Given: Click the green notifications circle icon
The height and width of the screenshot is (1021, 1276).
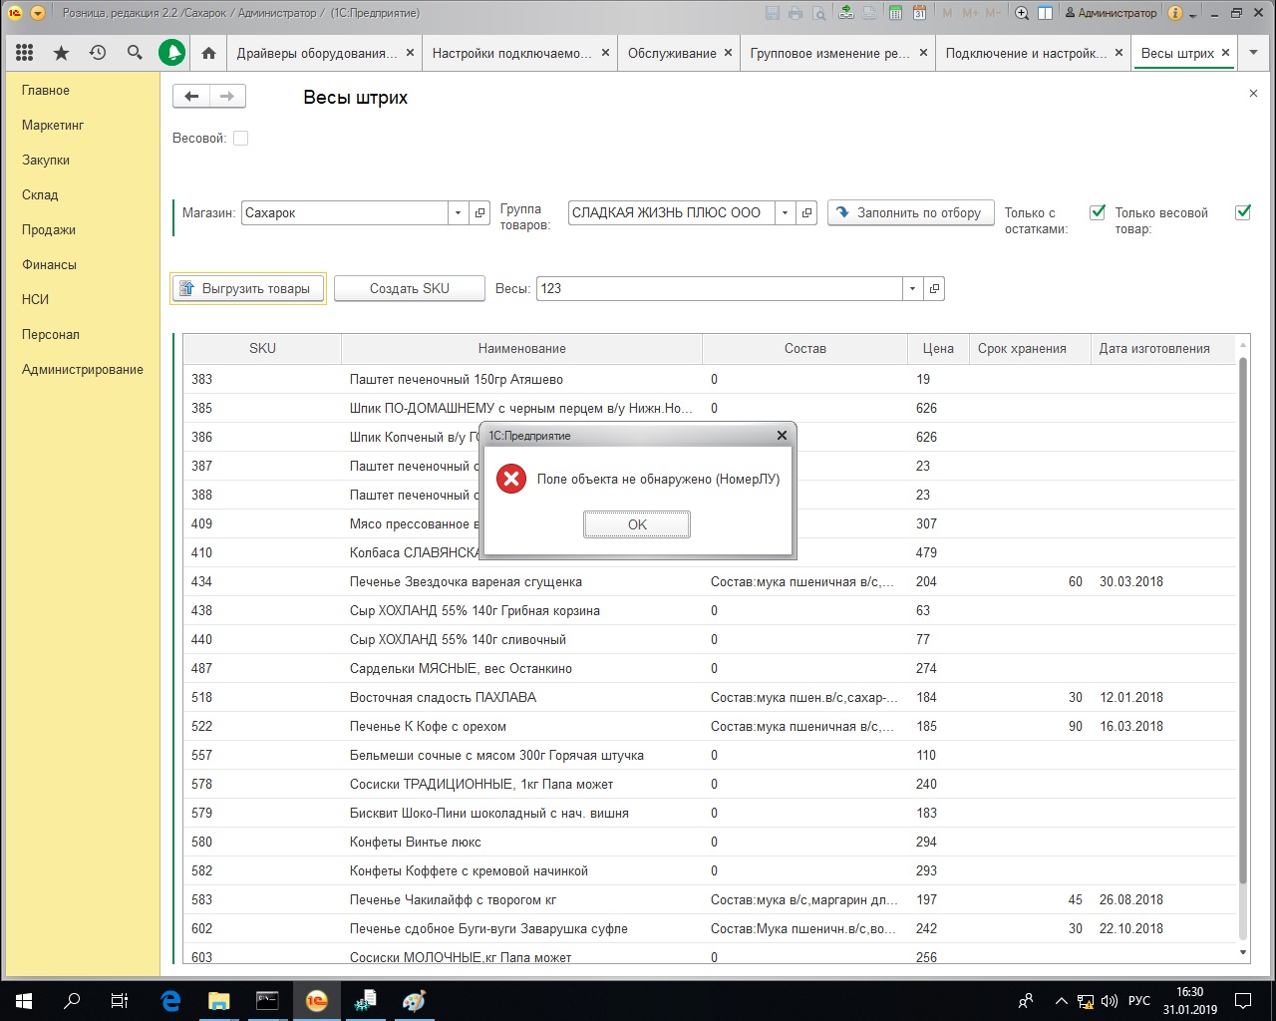Looking at the screenshot, I should (171, 53).
